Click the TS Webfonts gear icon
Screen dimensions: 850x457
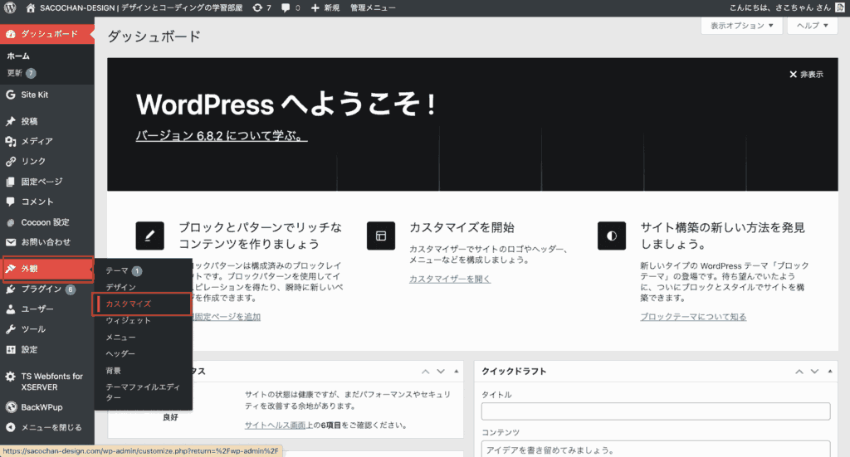pyautogui.click(x=10, y=377)
